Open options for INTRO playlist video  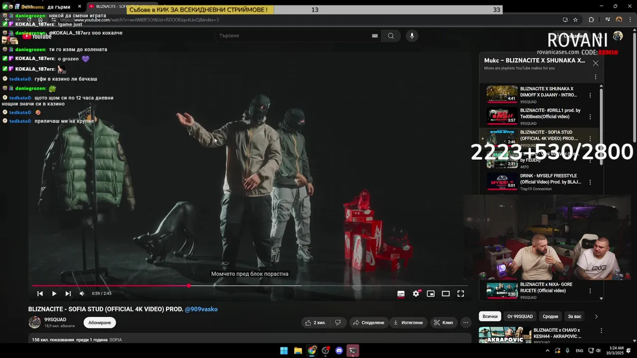(x=590, y=95)
